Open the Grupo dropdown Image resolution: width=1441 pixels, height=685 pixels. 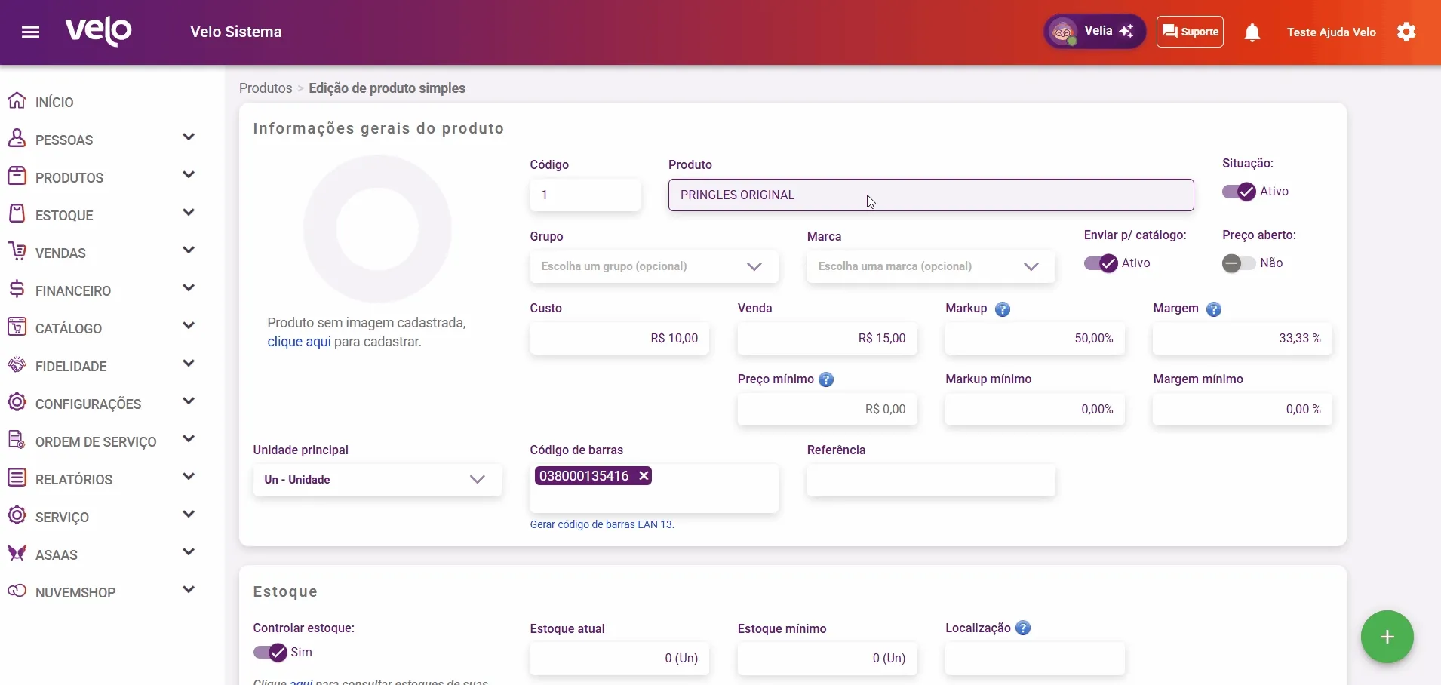pos(654,267)
